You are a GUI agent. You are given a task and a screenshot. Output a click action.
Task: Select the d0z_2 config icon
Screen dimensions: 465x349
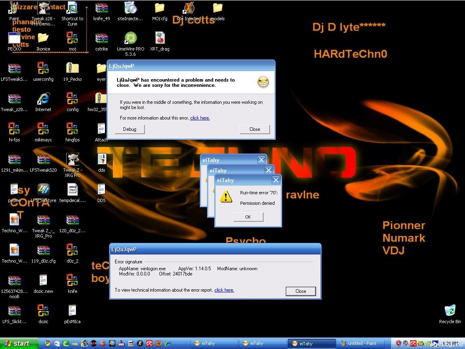[x=72, y=254]
